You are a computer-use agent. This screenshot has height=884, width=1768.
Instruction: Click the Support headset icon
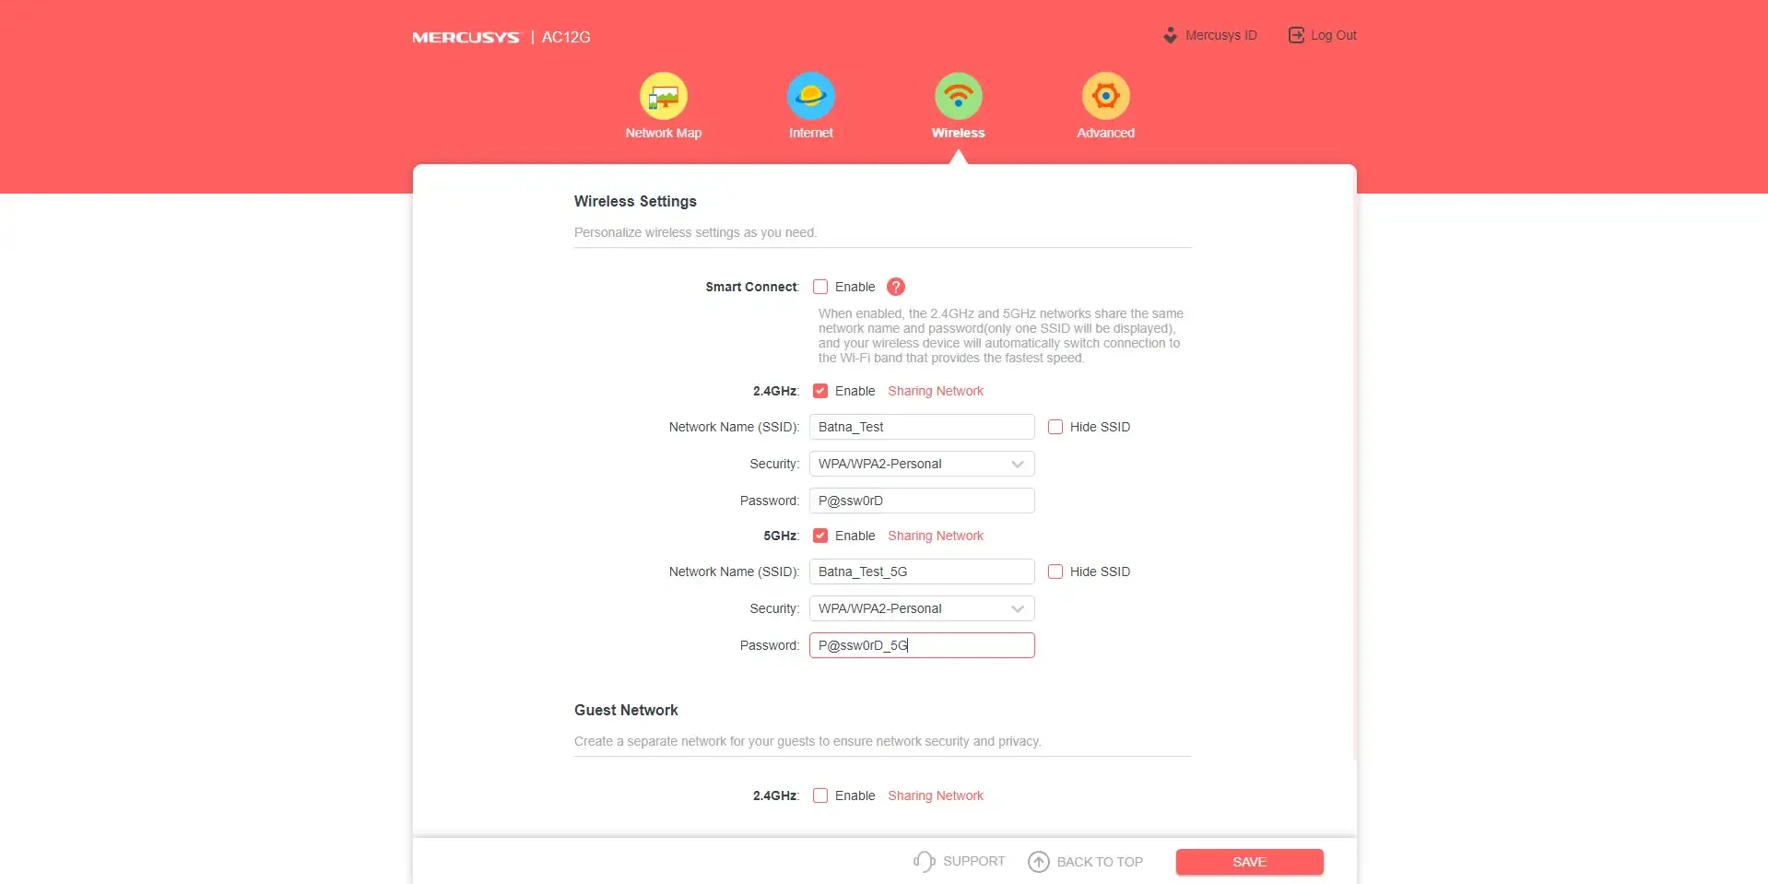[x=924, y=861]
